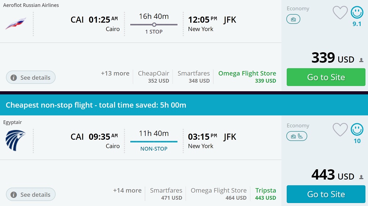Show the +14 more price providers
Image resolution: width=368 pixels, height=206 pixels.
point(127,191)
